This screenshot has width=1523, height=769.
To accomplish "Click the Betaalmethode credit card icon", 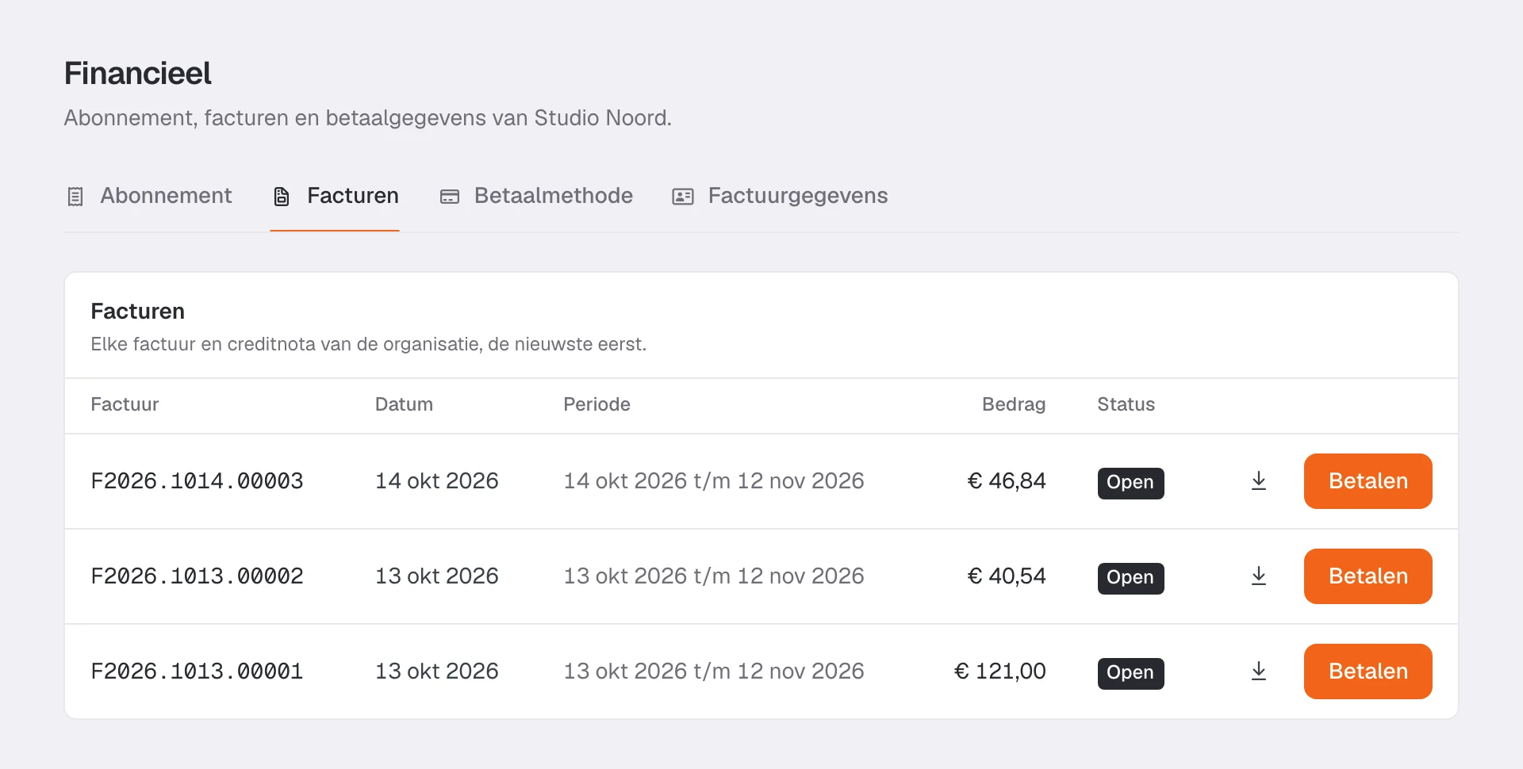I will point(450,197).
